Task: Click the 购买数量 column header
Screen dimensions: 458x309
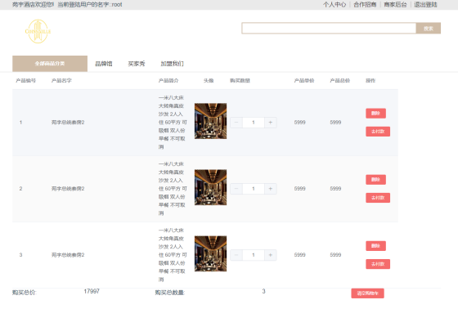Action: pos(240,81)
